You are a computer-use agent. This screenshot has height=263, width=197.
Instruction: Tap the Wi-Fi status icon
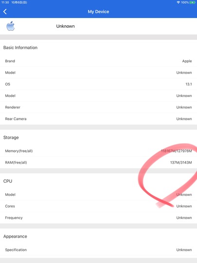point(179,2)
